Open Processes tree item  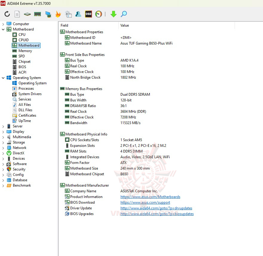click(26, 89)
